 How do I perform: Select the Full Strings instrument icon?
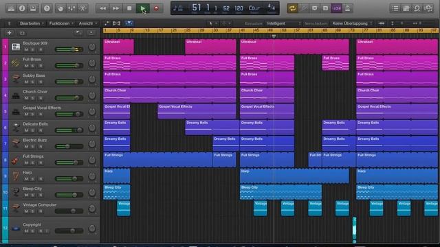click(x=16, y=160)
